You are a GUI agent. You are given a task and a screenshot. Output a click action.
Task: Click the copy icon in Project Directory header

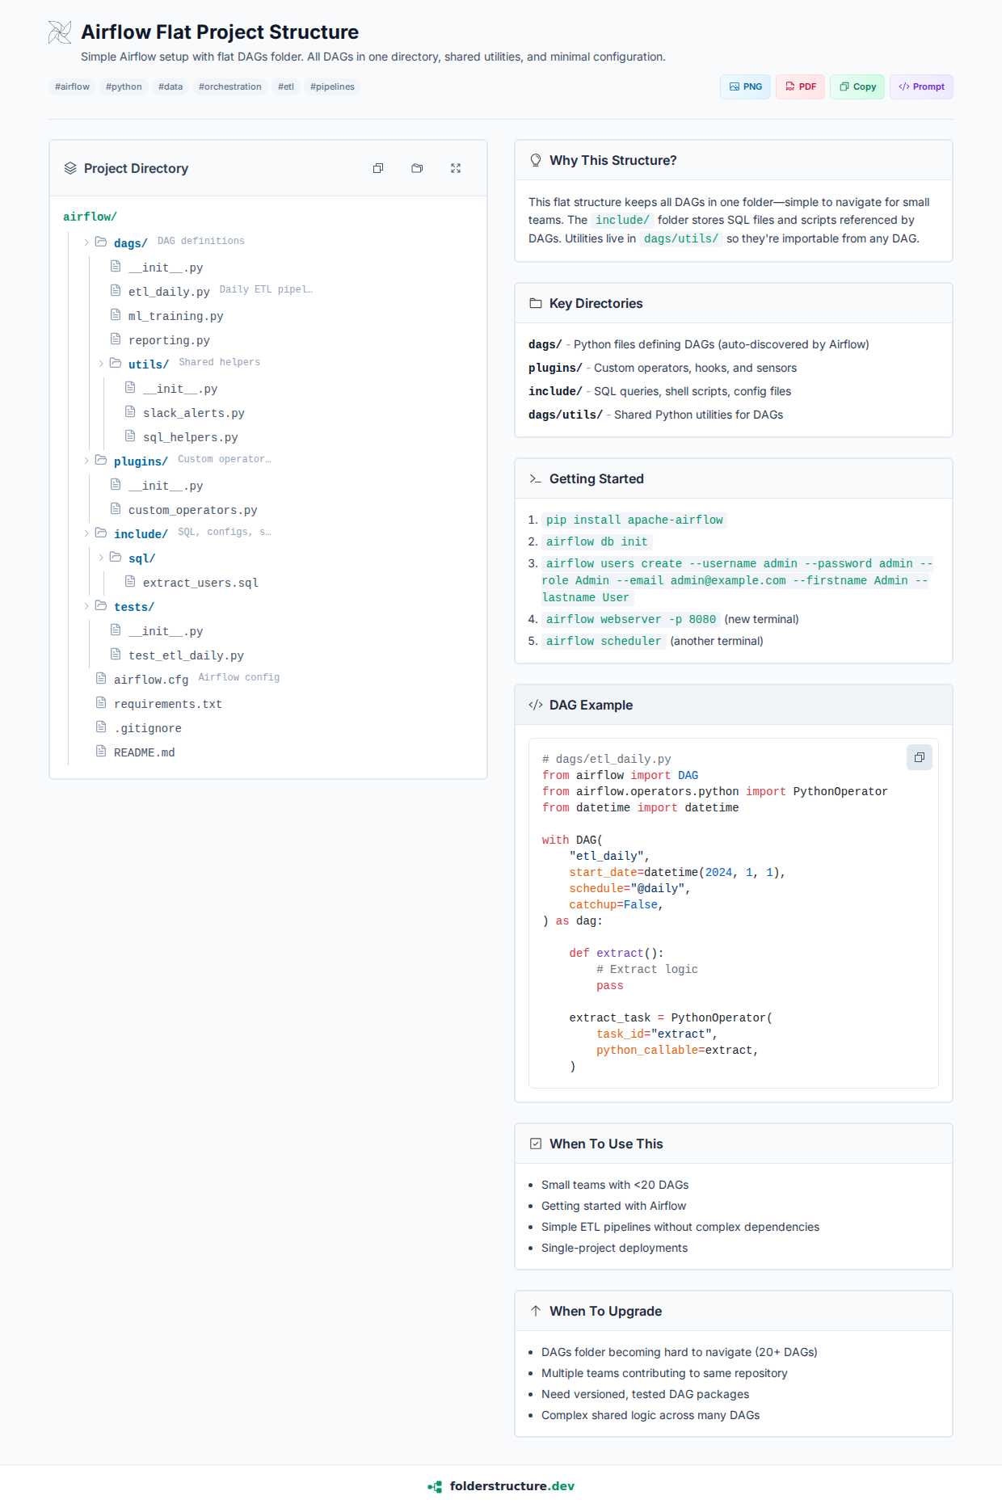click(378, 168)
